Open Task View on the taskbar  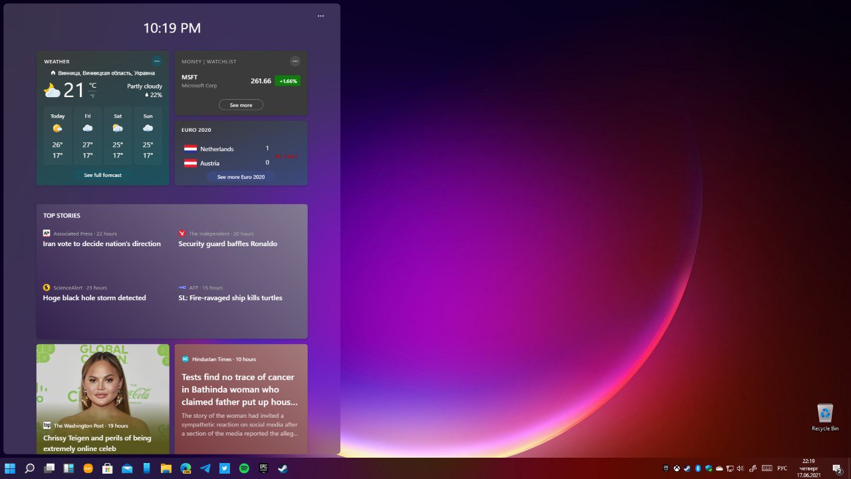pos(49,468)
